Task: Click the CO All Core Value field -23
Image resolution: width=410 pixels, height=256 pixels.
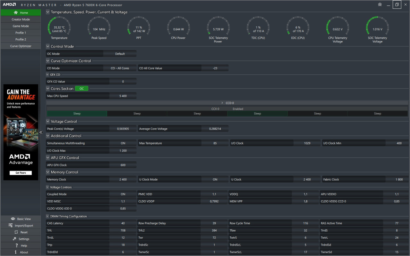Action: [x=215, y=68]
